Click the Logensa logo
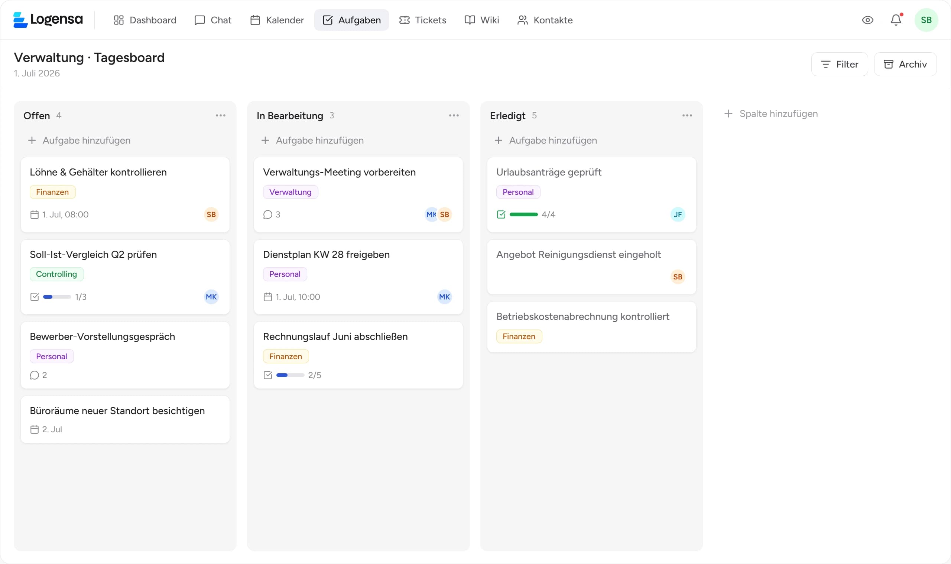 pyautogui.click(x=48, y=20)
